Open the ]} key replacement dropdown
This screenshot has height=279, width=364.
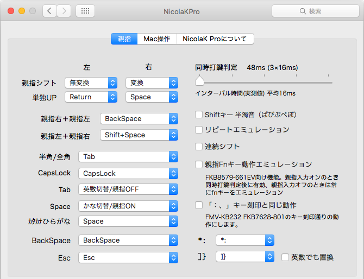click(x=245, y=257)
